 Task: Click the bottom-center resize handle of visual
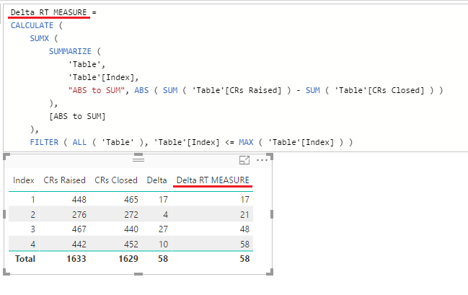(138, 274)
